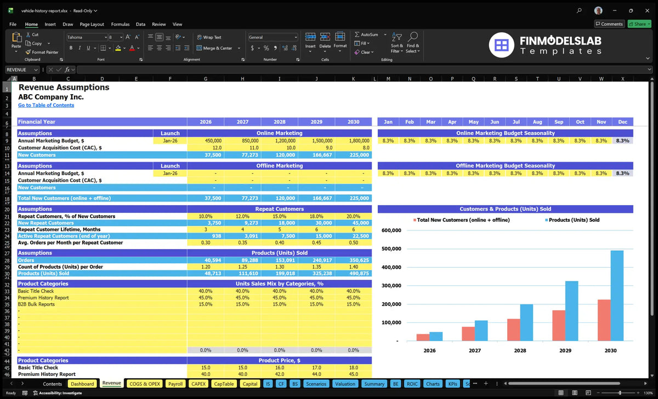This screenshot has height=399, width=658.
Task: Apply the yellow fill color
Action: [x=118, y=48]
